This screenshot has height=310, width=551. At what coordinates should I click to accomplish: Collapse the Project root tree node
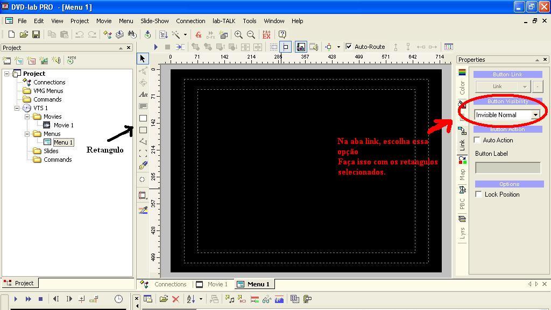point(6,74)
